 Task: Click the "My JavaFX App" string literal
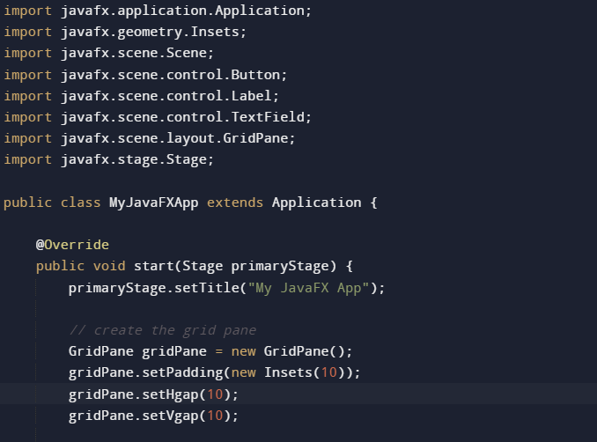312,288
